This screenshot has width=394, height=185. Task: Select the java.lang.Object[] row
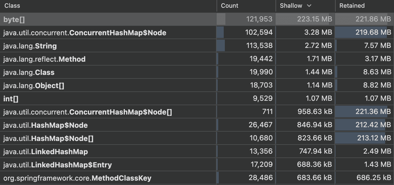point(34,86)
